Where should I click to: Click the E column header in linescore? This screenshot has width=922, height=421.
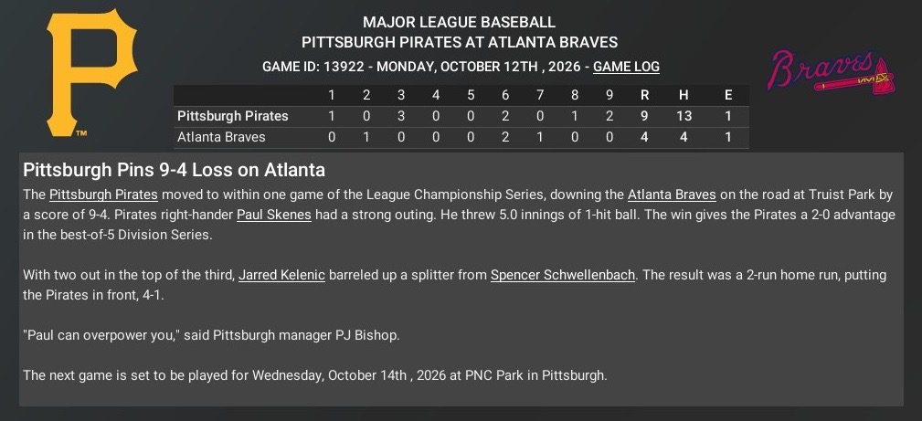[727, 95]
